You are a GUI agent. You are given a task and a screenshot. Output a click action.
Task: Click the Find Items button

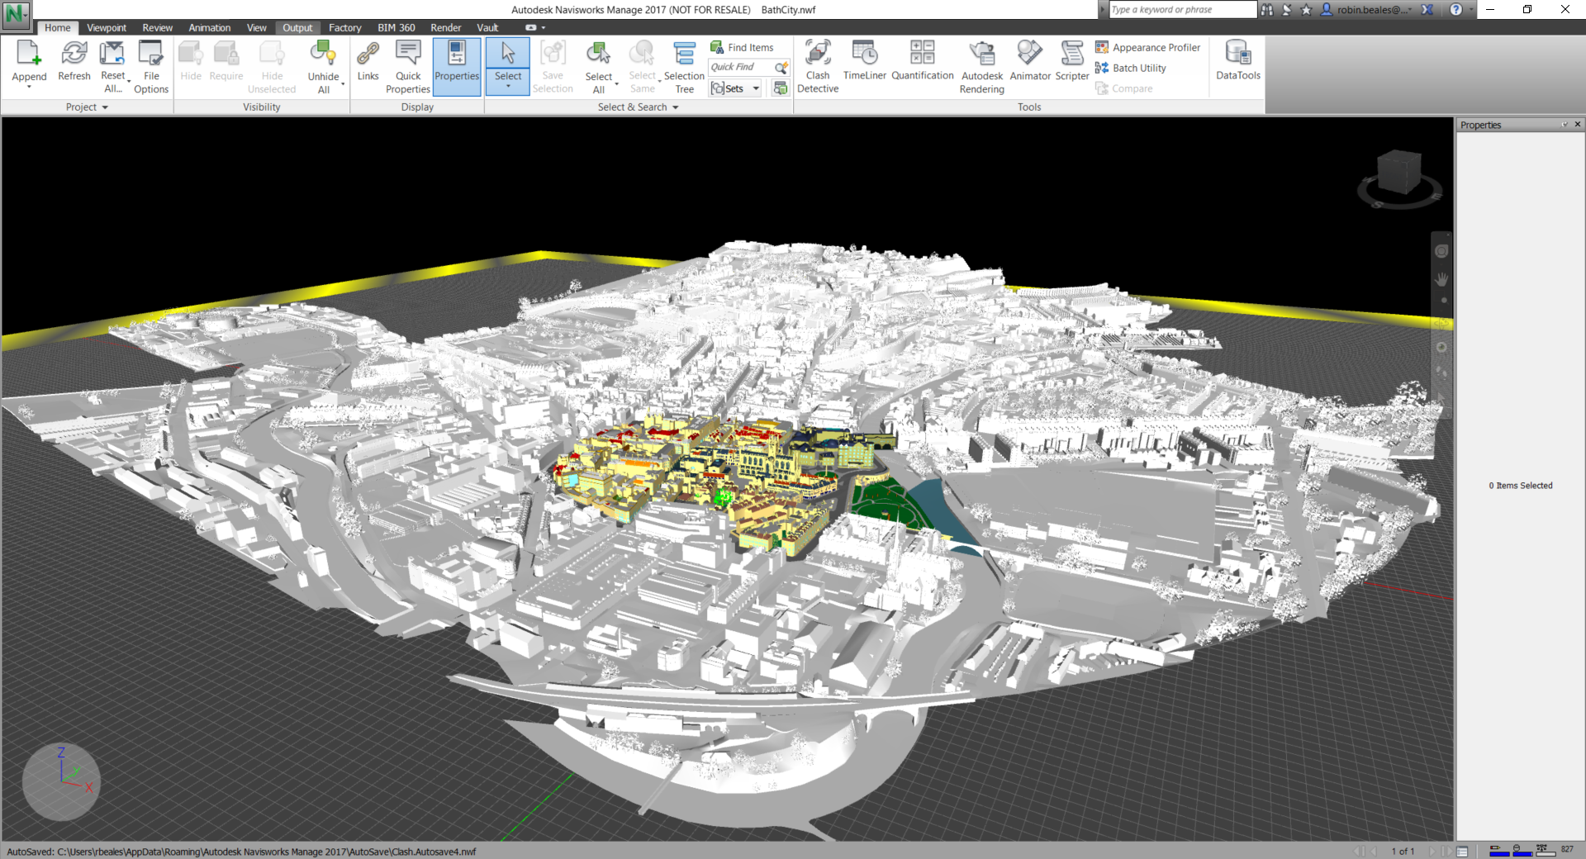[742, 48]
